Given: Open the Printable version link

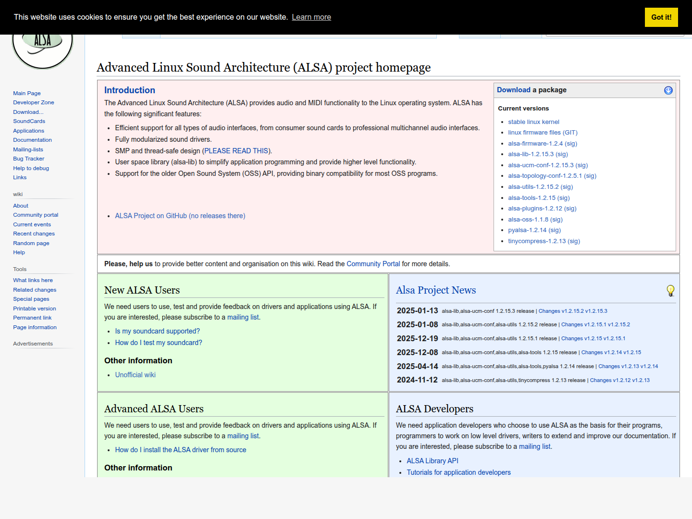Looking at the screenshot, I should [35, 309].
